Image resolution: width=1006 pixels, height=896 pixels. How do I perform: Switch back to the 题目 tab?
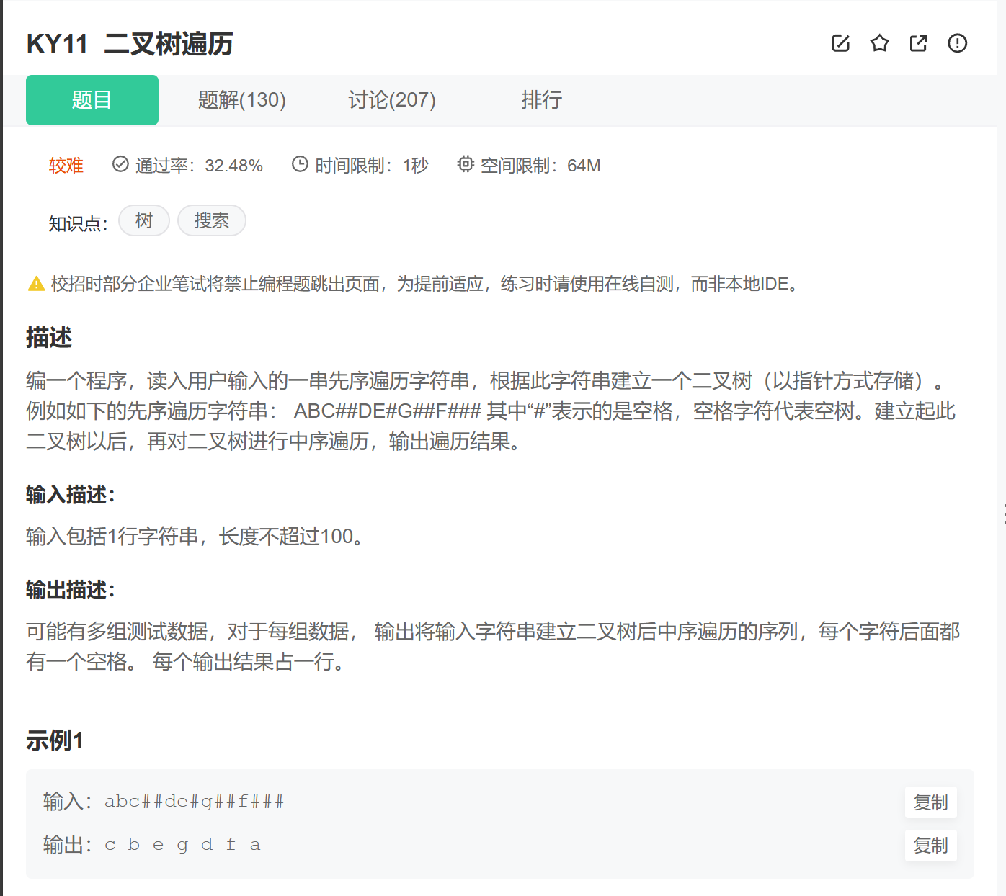92,100
